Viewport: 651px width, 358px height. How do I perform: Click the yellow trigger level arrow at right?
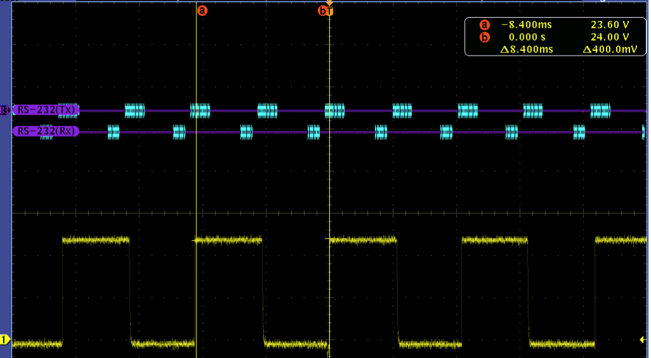click(642, 340)
